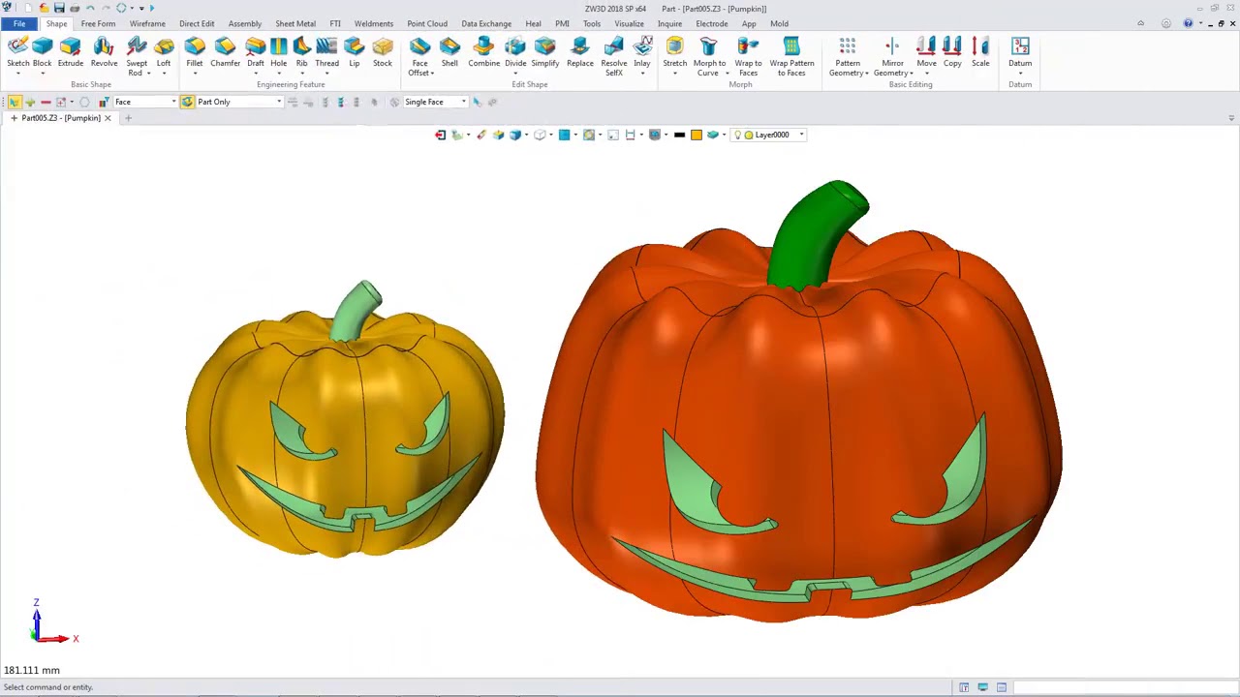
Task: Switch to the Sheet Metal tab
Action: [x=295, y=23]
